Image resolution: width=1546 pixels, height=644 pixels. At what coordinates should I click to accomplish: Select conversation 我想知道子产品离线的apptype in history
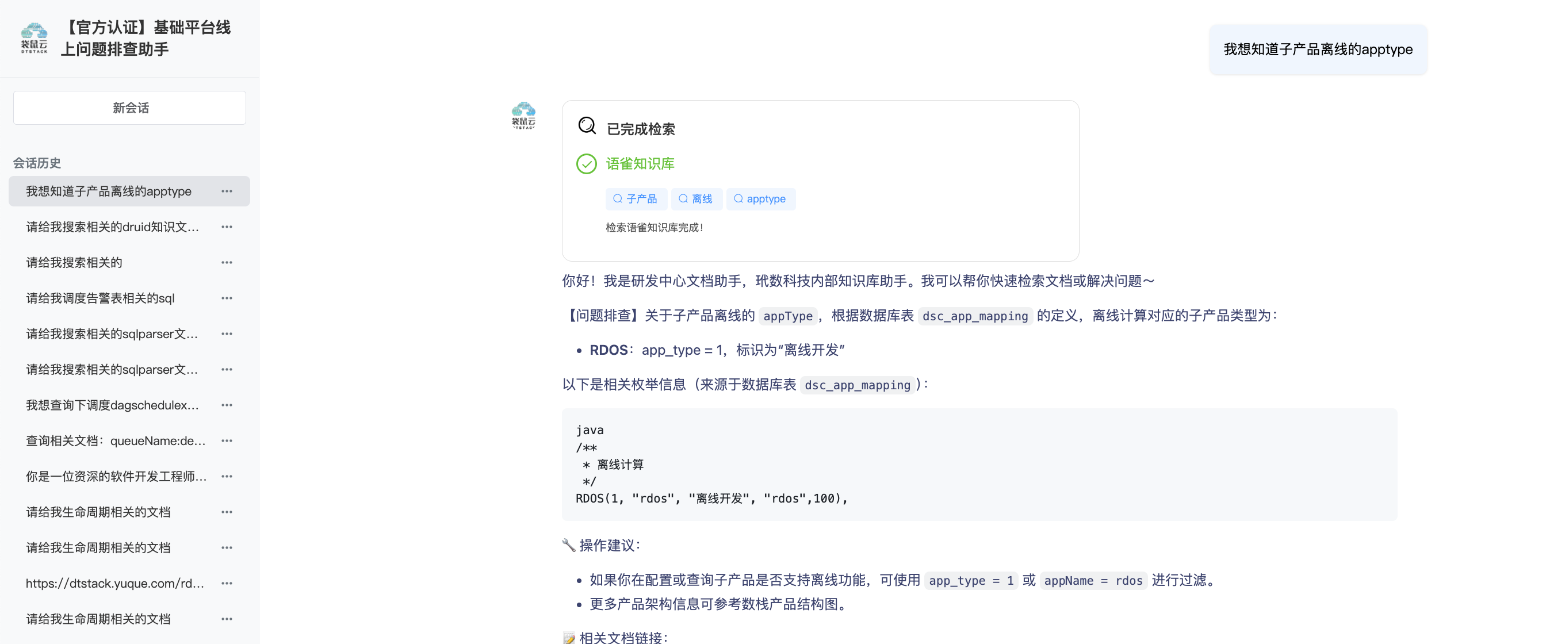(129, 191)
